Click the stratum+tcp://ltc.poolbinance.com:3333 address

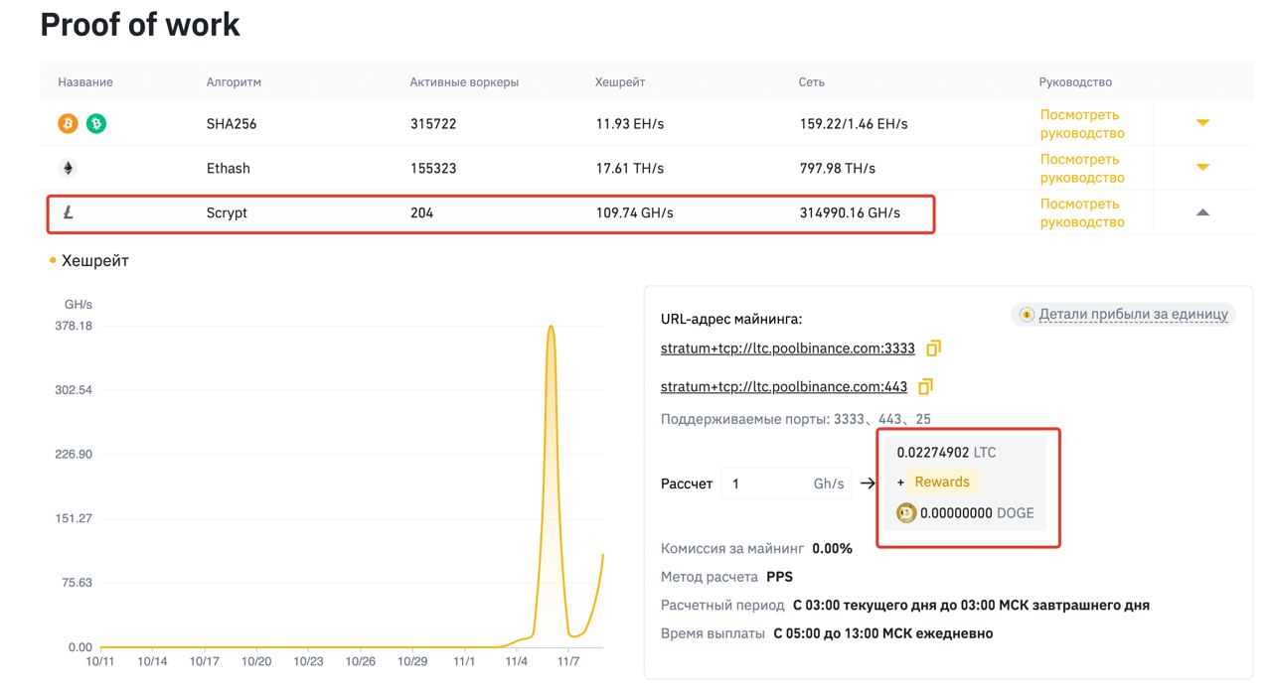click(787, 348)
